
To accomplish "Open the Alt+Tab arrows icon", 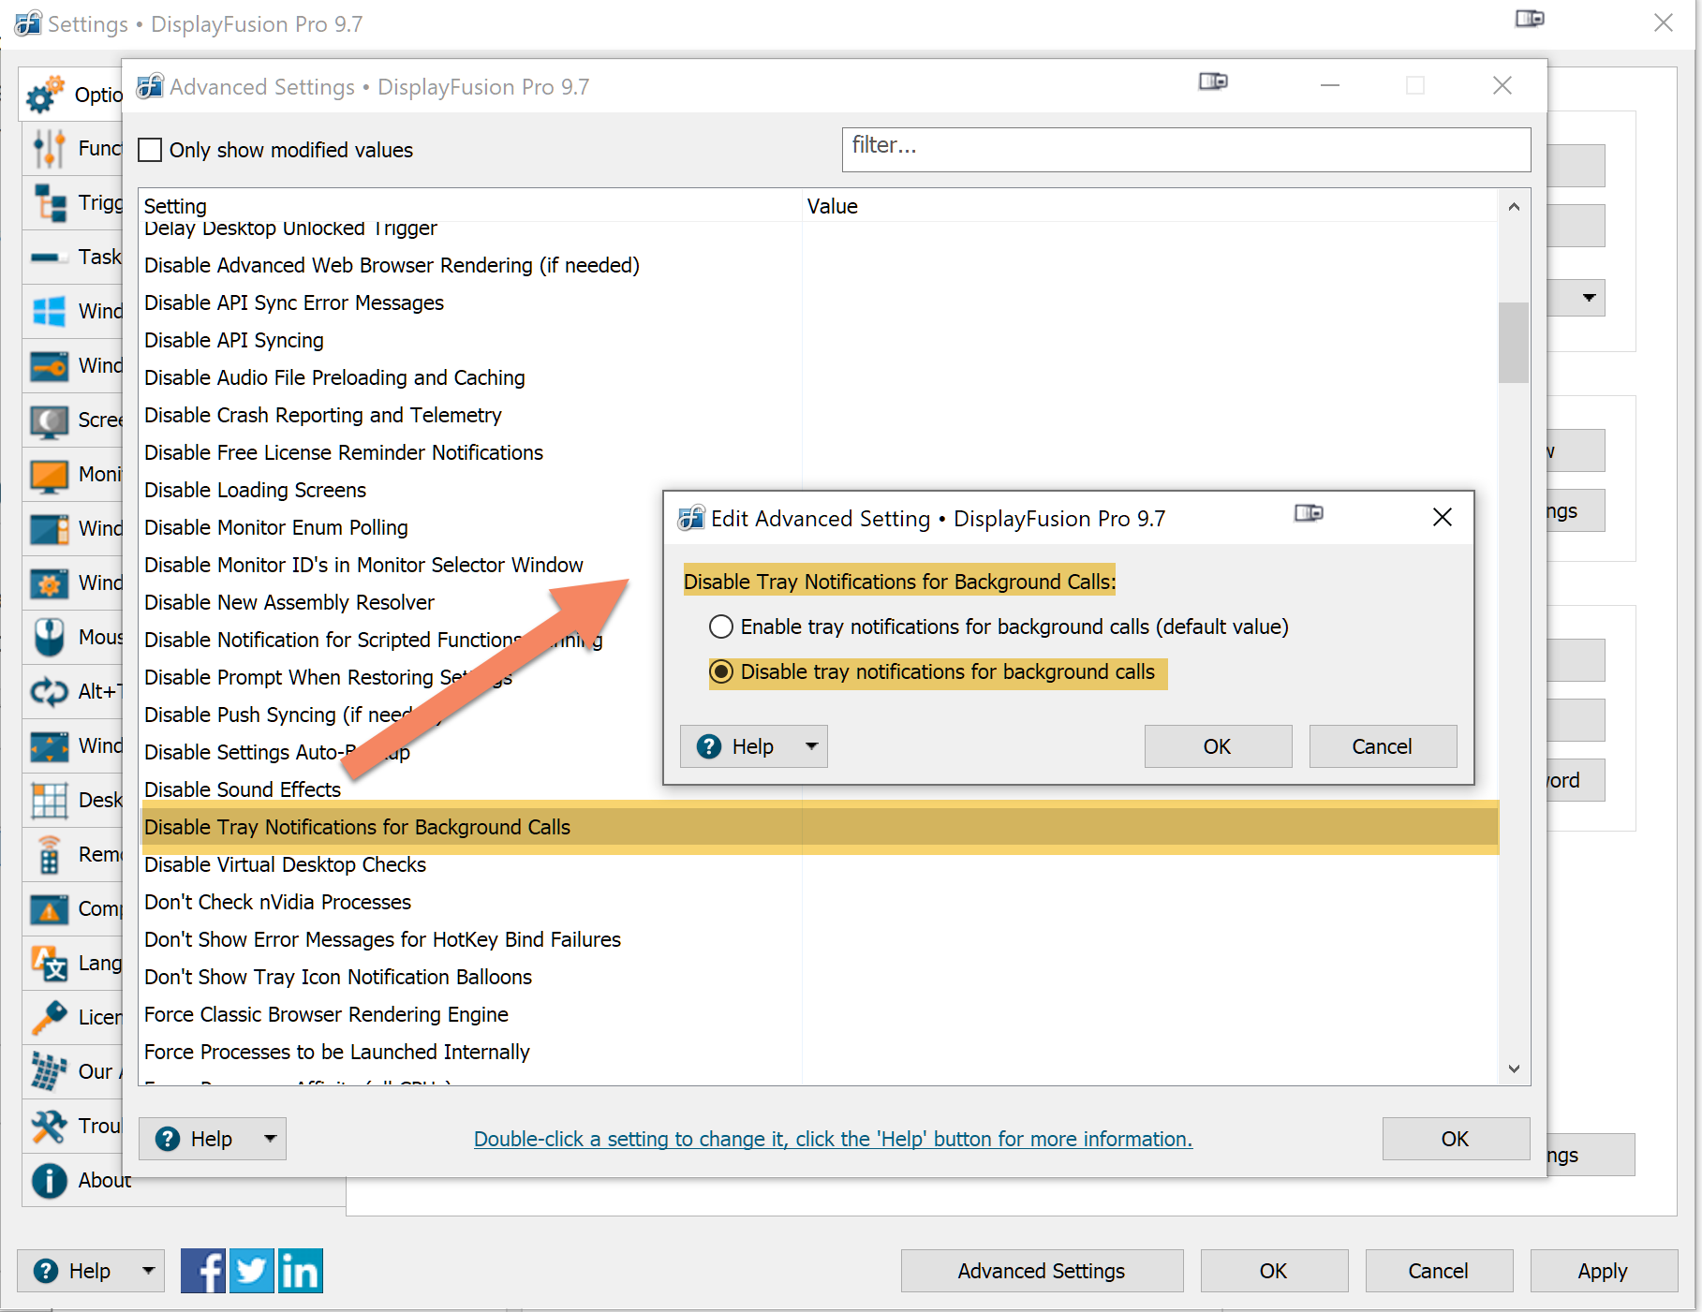I will click(49, 691).
